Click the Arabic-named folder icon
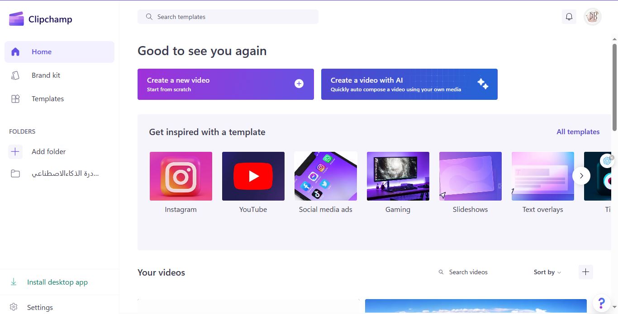618x314 pixels. (15, 173)
